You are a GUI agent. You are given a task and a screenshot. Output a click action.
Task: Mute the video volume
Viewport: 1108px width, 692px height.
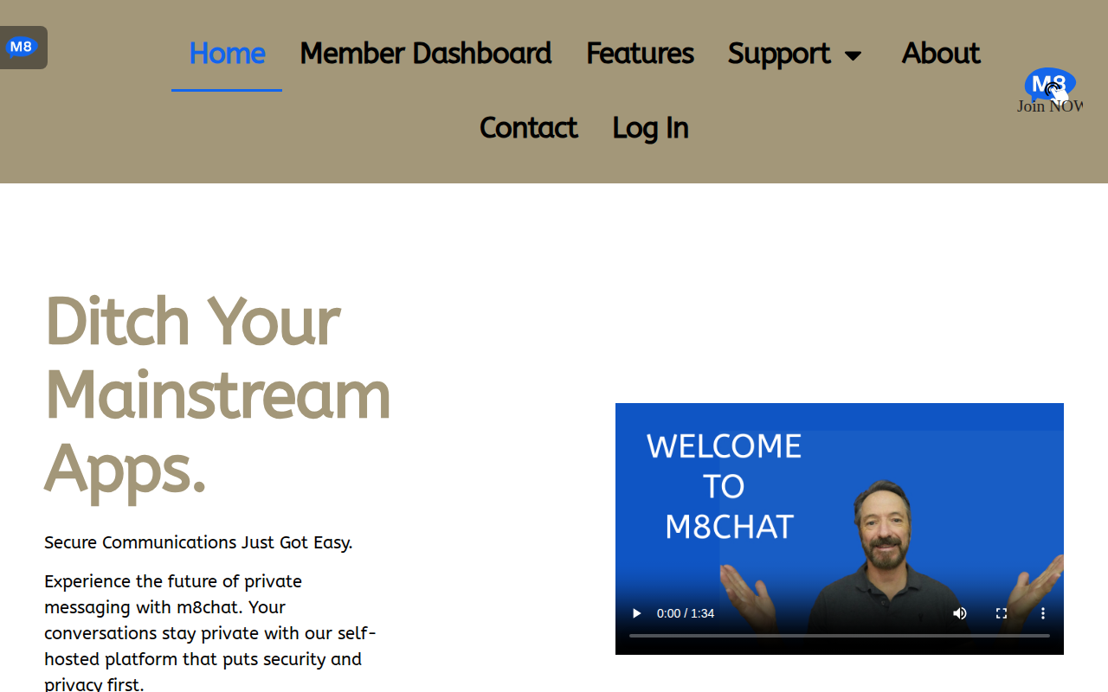[960, 613]
